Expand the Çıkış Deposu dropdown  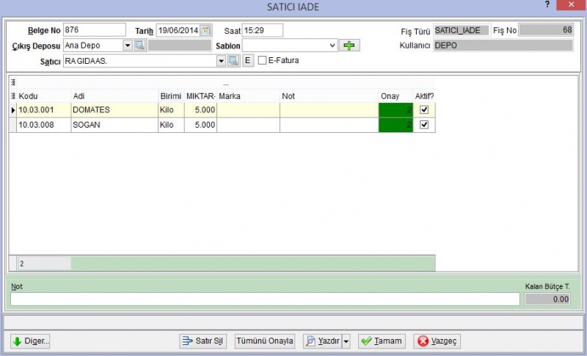coord(128,46)
